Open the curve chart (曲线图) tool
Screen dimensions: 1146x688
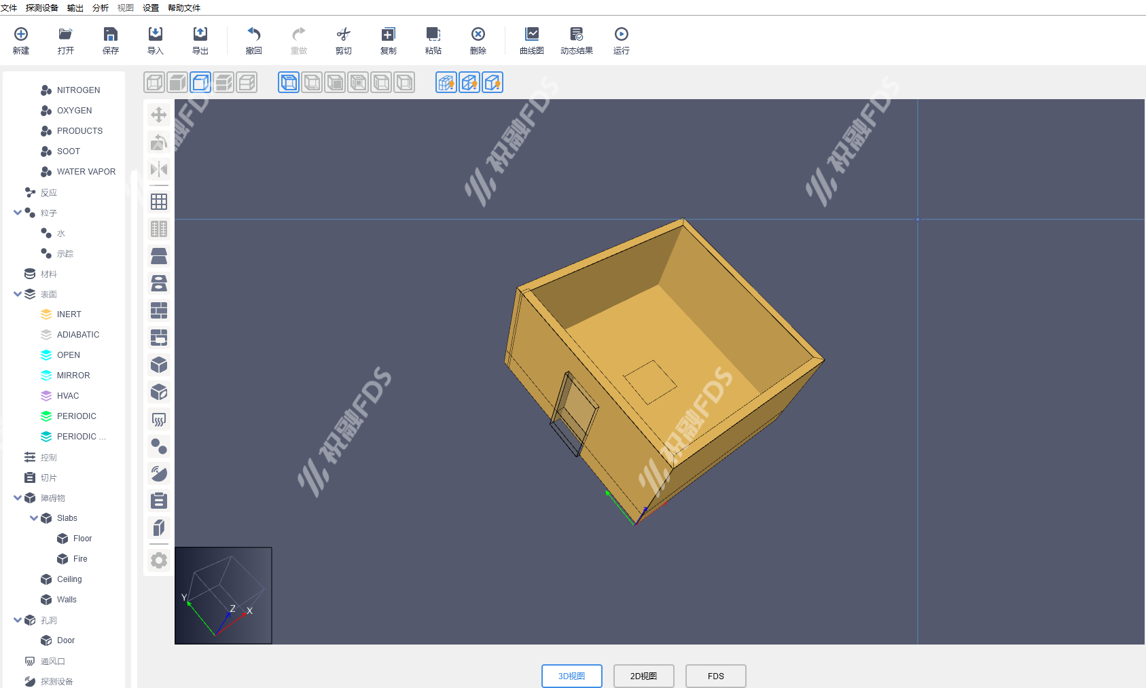(531, 41)
